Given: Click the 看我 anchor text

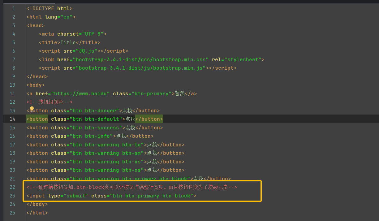Looking at the screenshot, I should point(179,93).
